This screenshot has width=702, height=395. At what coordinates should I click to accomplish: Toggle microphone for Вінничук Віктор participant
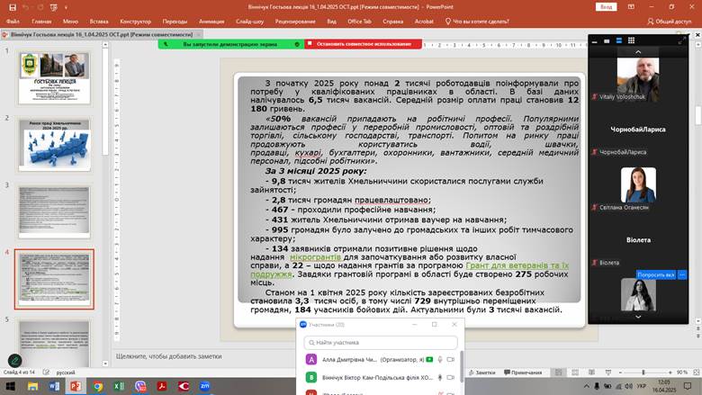(440, 378)
